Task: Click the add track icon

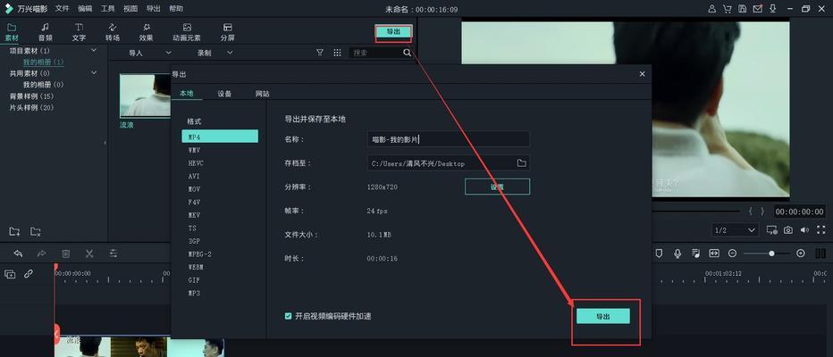Action: [10, 274]
